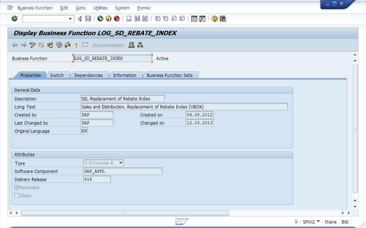This screenshot has height=228, width=366.
Task: Click the orange exclamation info icon
Action: click(76, 45)
